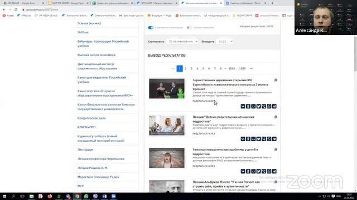Open the Science (космос) channel
The width and height of the screenshot is (357, 200).
(89, 23)
